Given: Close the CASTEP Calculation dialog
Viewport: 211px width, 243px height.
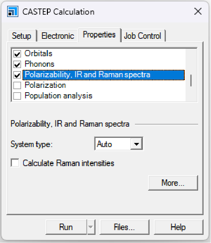Looking at the screenshot, I should (198, 12).
